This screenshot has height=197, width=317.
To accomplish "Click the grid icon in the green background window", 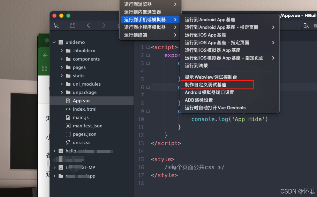I will pos(45,68).
